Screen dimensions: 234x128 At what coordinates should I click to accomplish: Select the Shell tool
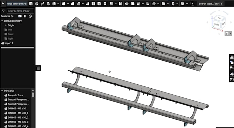[x=93, y=4]
